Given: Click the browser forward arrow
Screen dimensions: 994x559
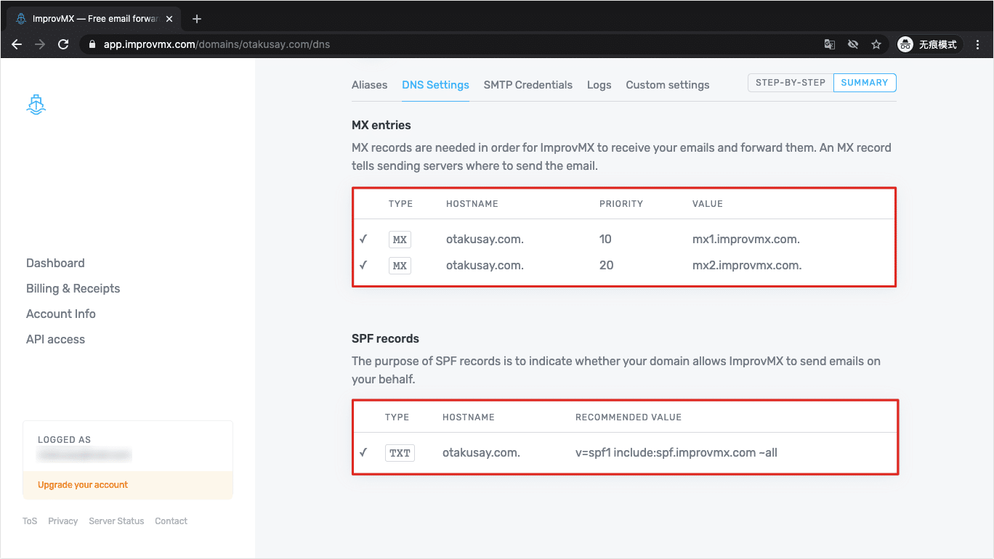Looking at the screenshot, I should point(40,44).
